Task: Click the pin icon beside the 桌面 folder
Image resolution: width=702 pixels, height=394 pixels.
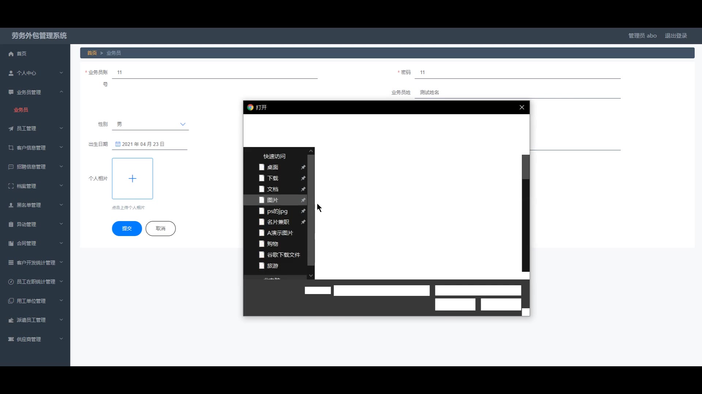Action: click(303, 167)
